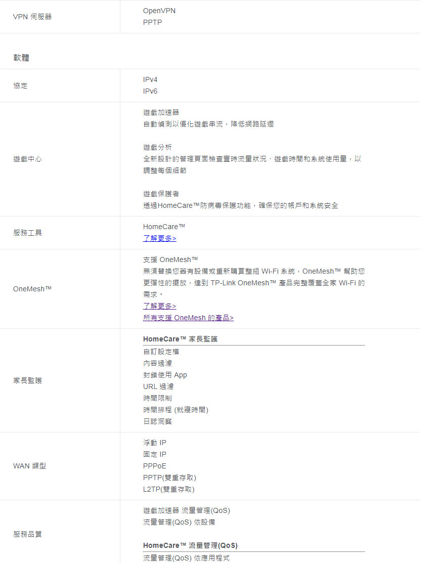This screenshot has height=563, width=435.
Task: Click the '服務工具' row label
Action: point(28,233)
